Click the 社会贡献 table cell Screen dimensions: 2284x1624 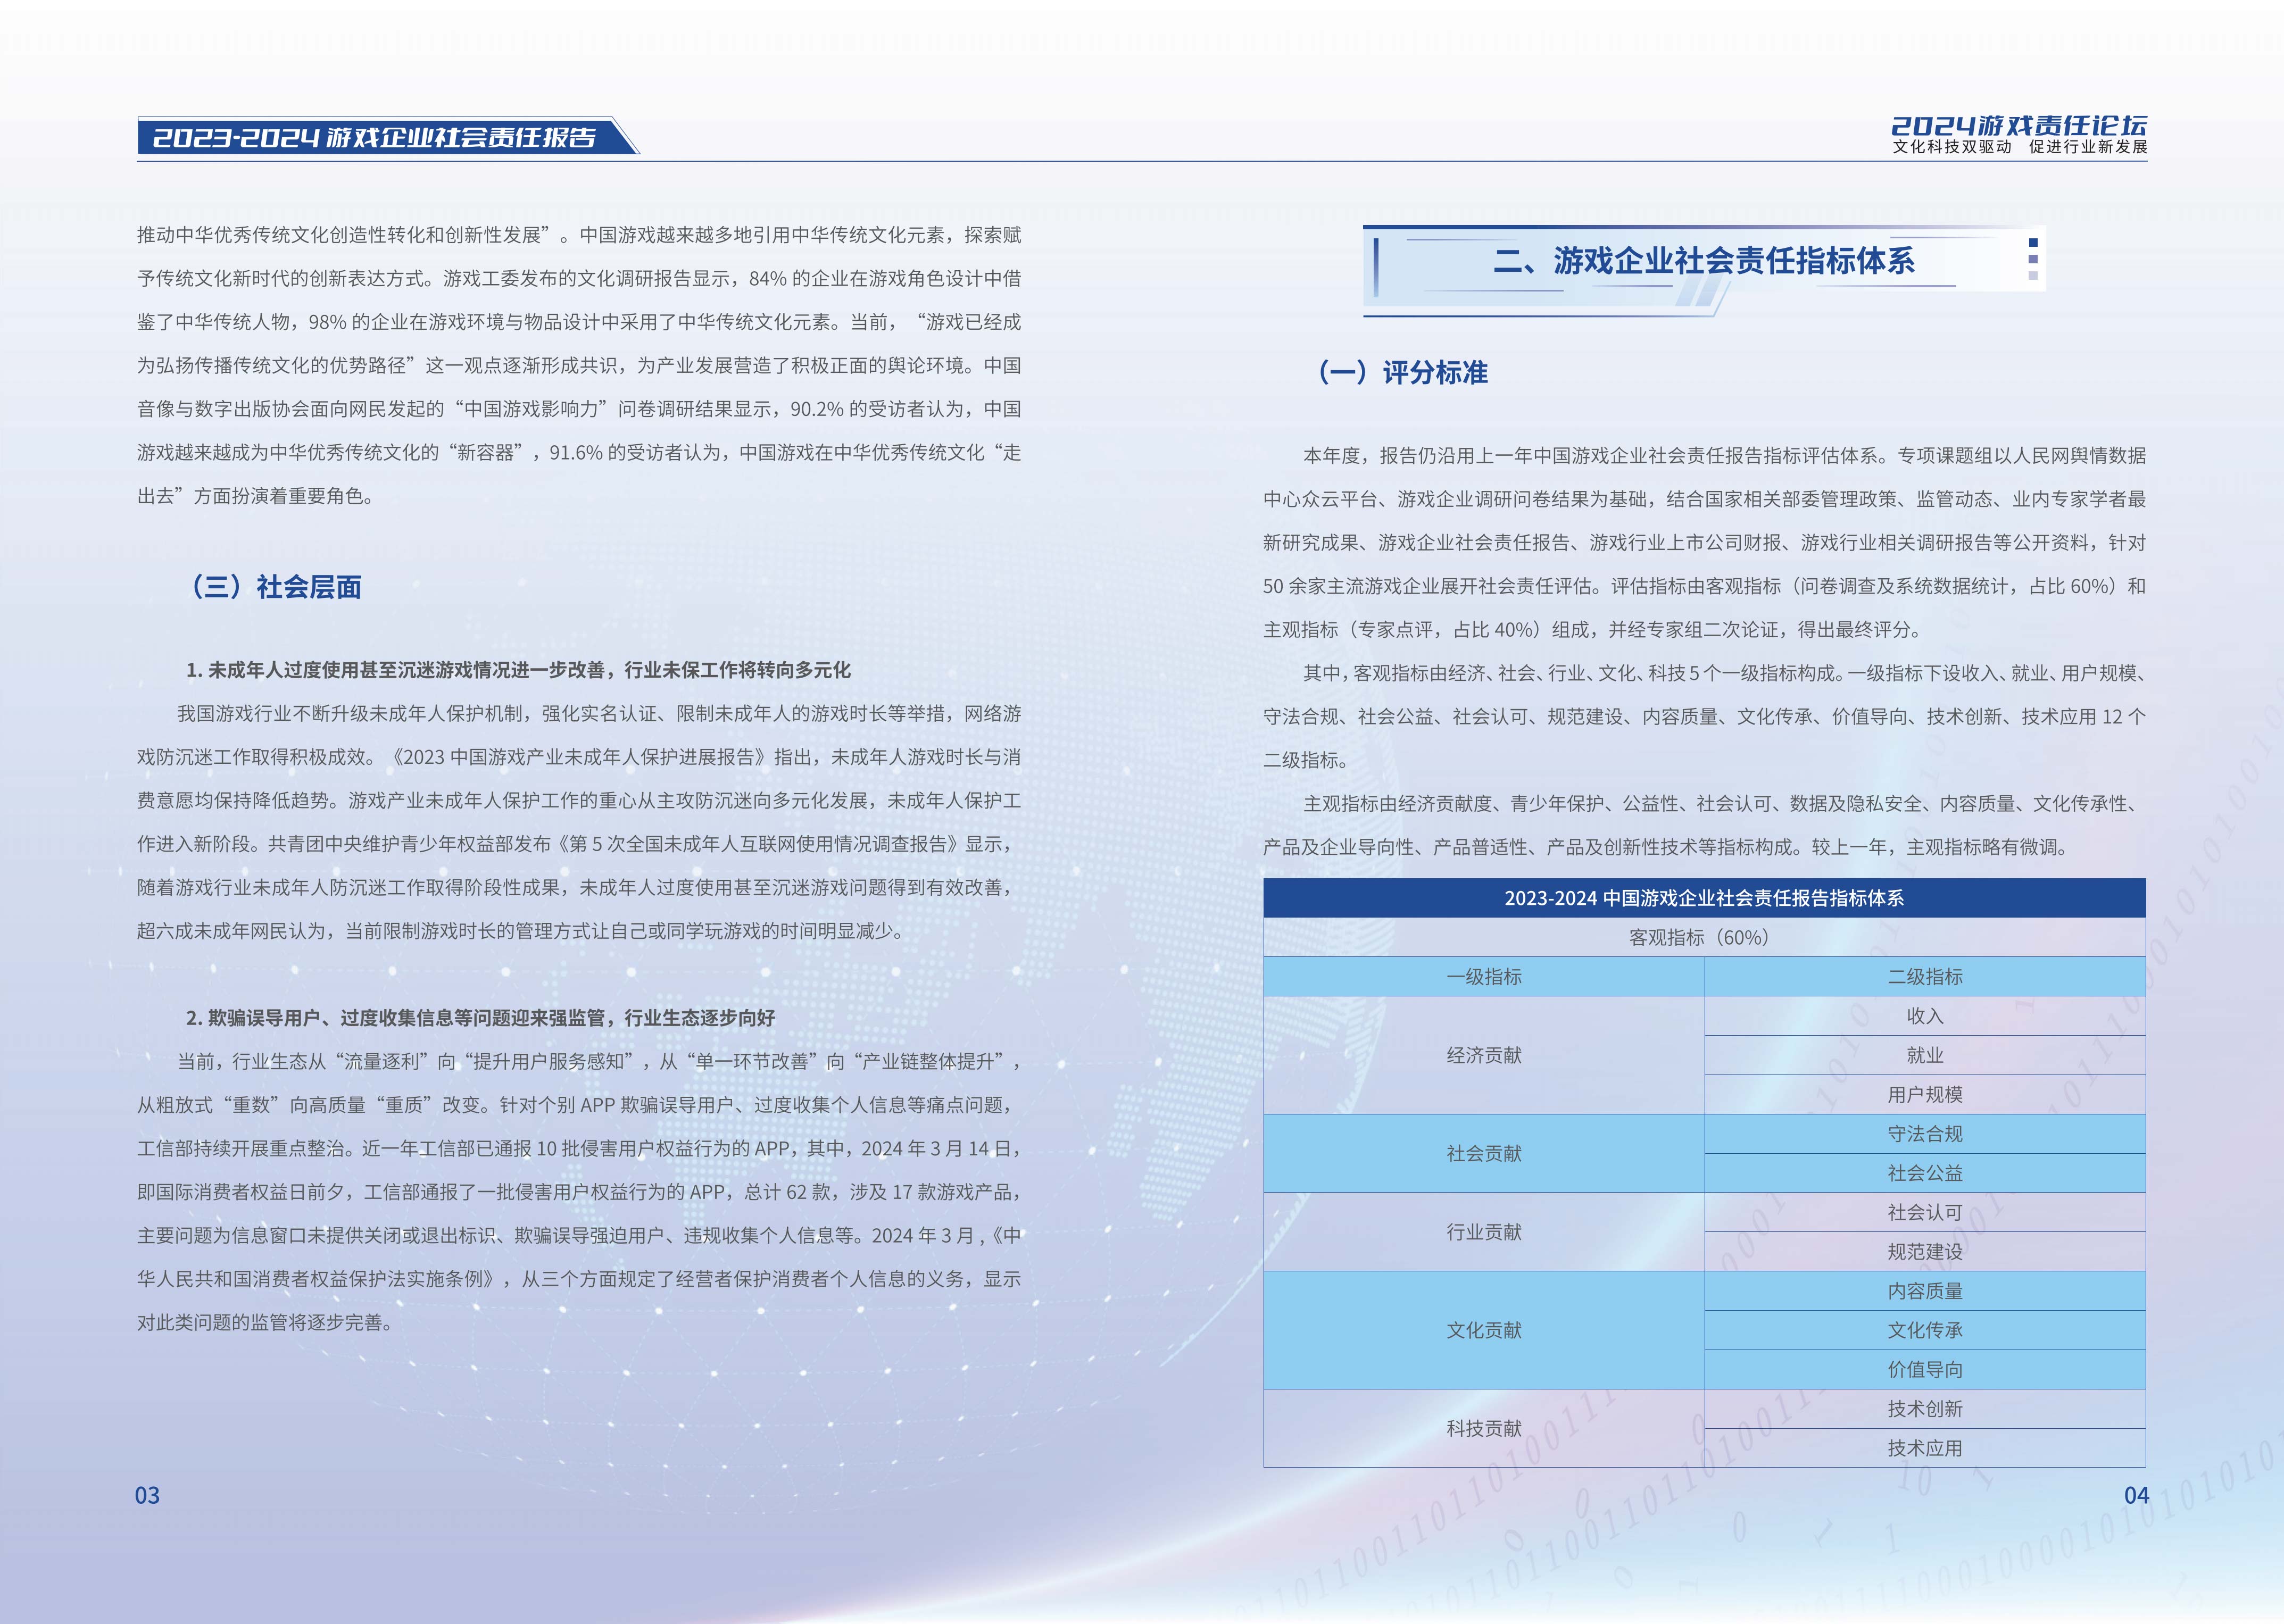(x=1484, y=1153)
